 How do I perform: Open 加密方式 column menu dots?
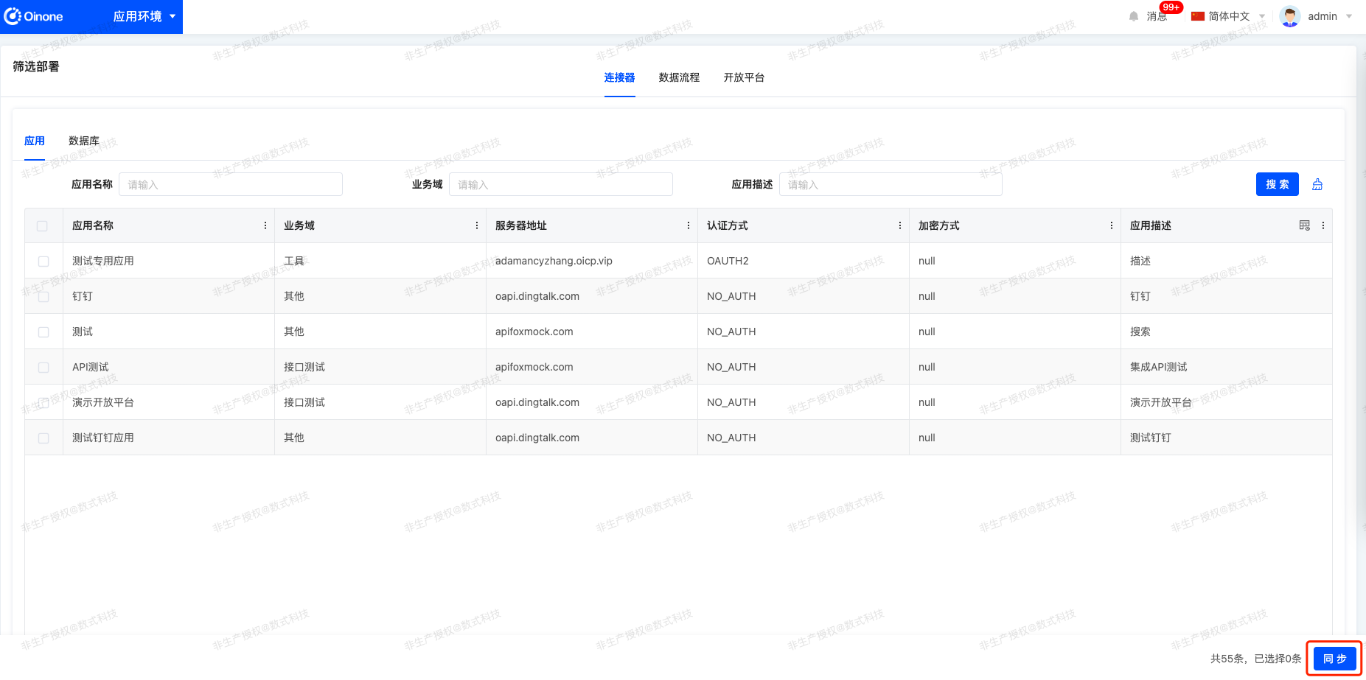click(x=1112, y=225)
